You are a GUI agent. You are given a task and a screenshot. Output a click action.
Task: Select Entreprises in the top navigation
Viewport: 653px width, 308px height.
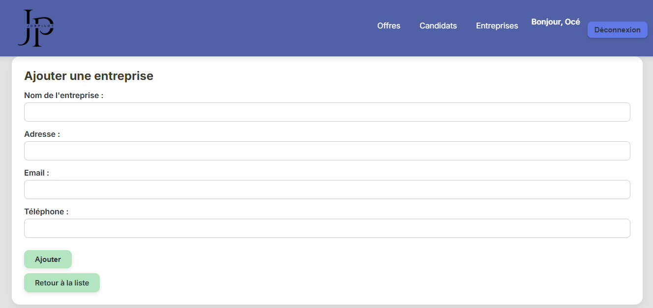[x=497, y=26]
